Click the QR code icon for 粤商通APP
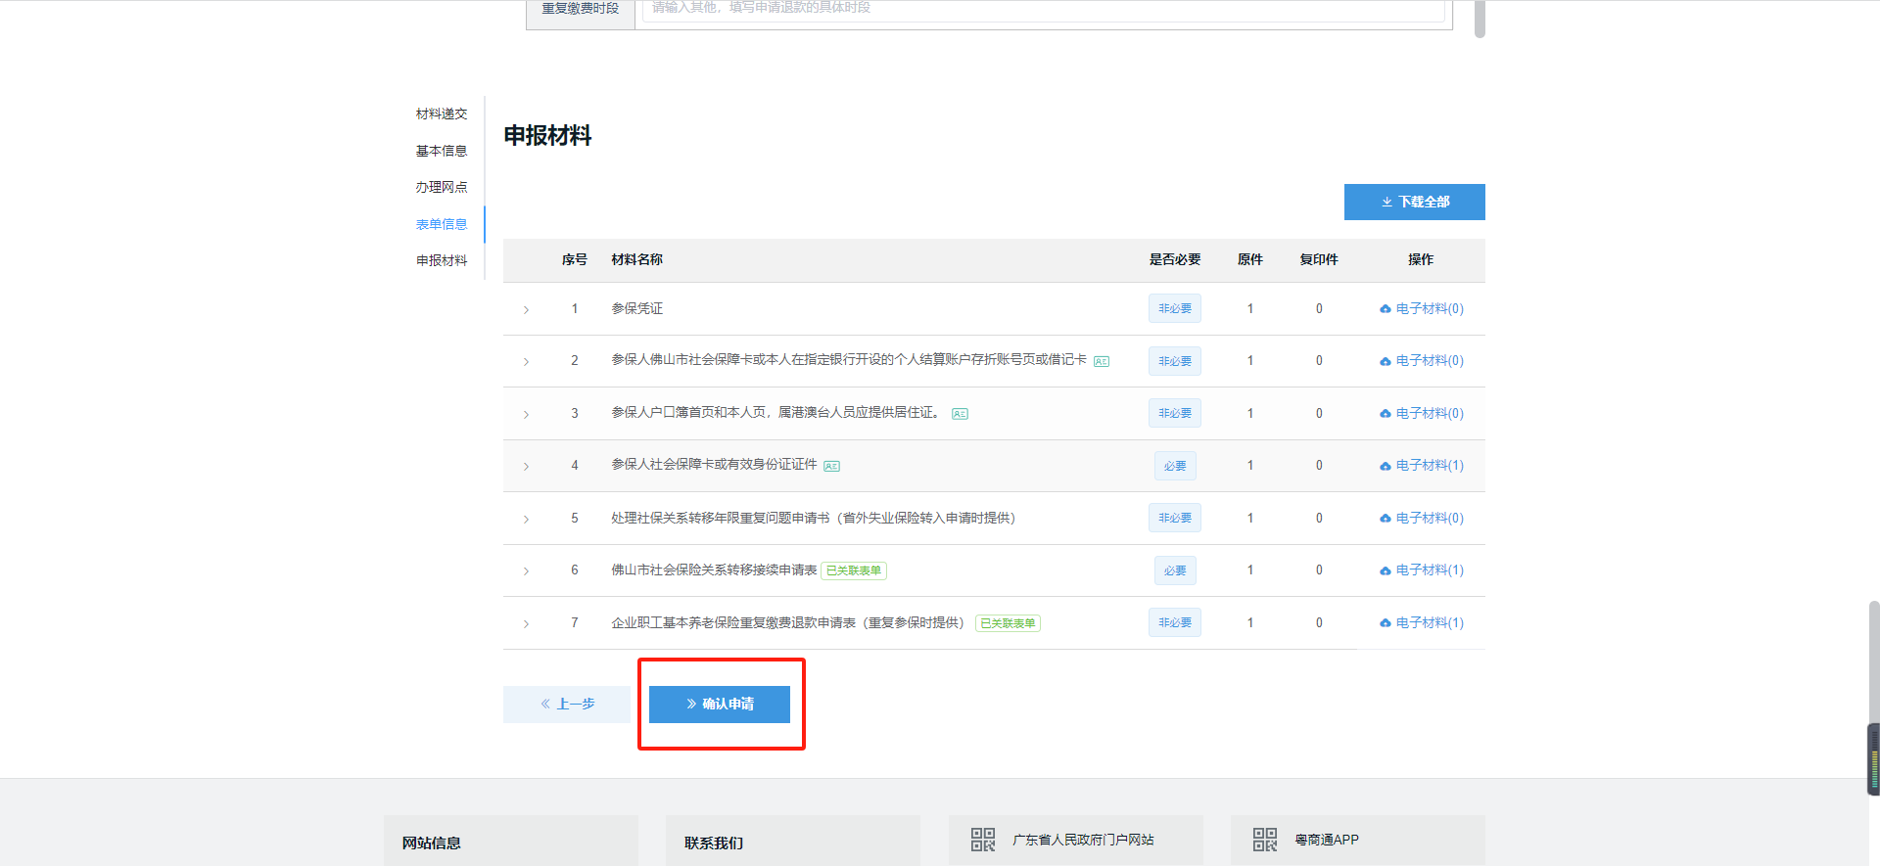 tap(1265, 840)
